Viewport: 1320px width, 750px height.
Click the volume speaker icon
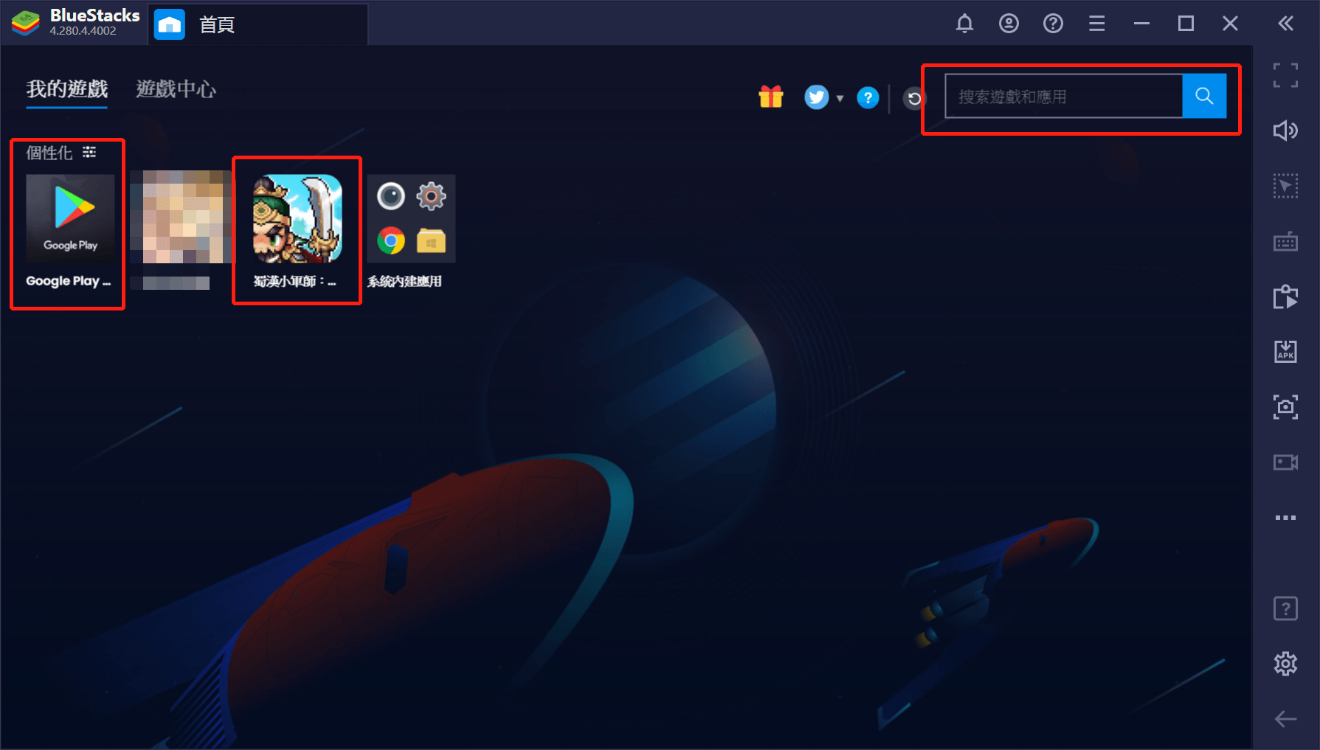(1285, 131)
